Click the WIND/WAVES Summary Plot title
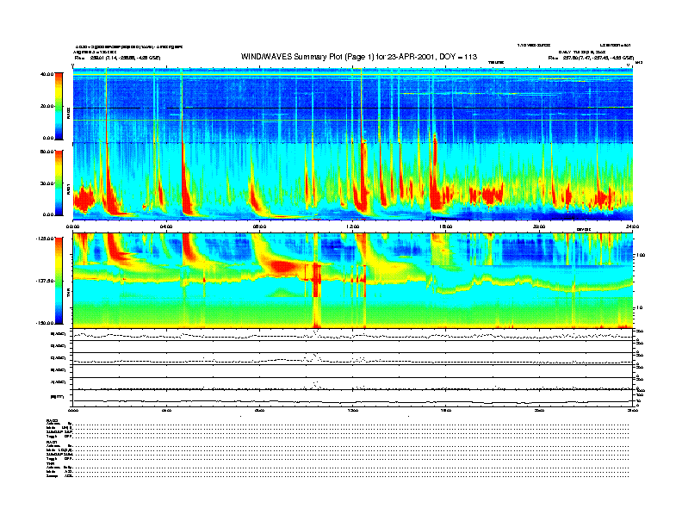The height and width of the screenshot is (527, 682). click(359, 57)
